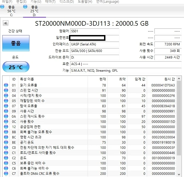The width and height of the screenshot is (184, 177).
Task: Click the blue status orb for drive D:
Action: coord(25,7)
